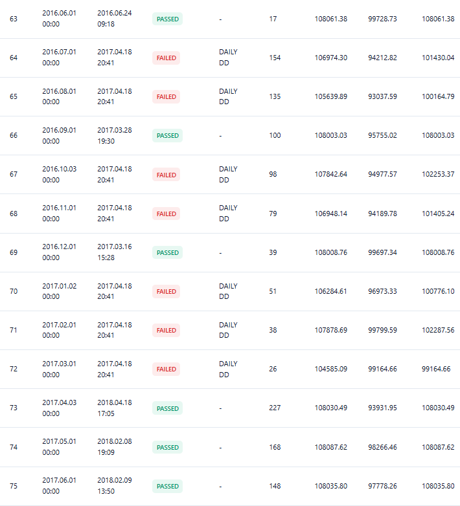Click the FAILED badge in row 64
The height and width of the screenshot is (506, 460).
166,58
